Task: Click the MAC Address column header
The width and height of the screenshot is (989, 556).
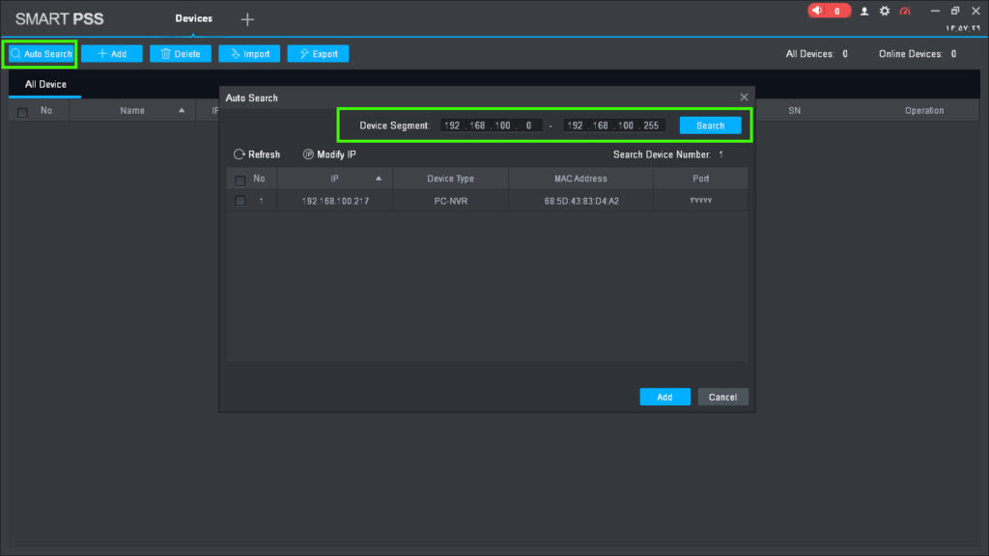Action: [580, 179]
